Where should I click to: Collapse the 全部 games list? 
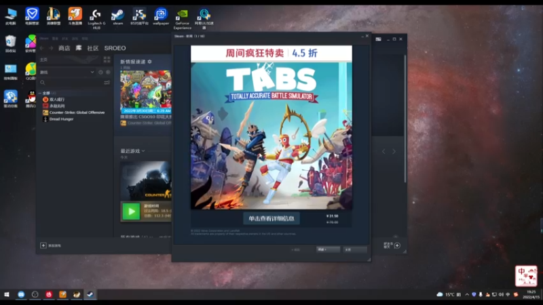point(40,93)
